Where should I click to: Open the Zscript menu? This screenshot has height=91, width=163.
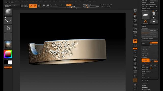click(x=94, y=1)
